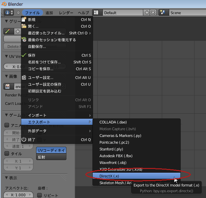Open user preferences ユーザー設定...
The height and width of the screenshot is (198, 206).
pyautogui.click(x=57, y=78)
